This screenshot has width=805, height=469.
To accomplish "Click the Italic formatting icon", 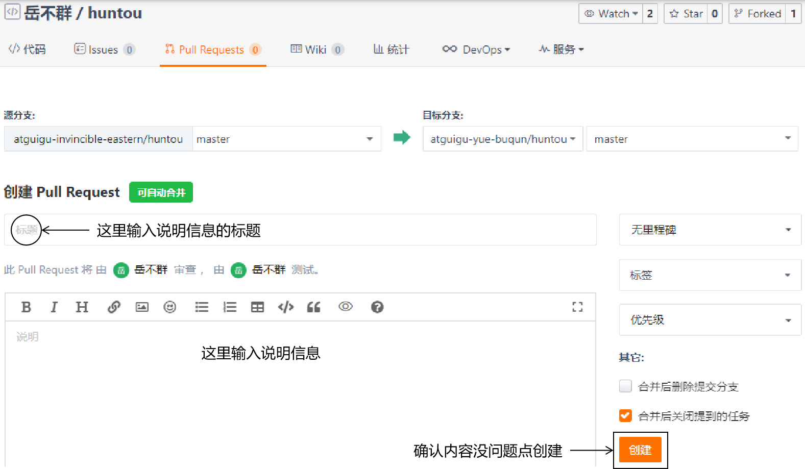I will (54, 307).
